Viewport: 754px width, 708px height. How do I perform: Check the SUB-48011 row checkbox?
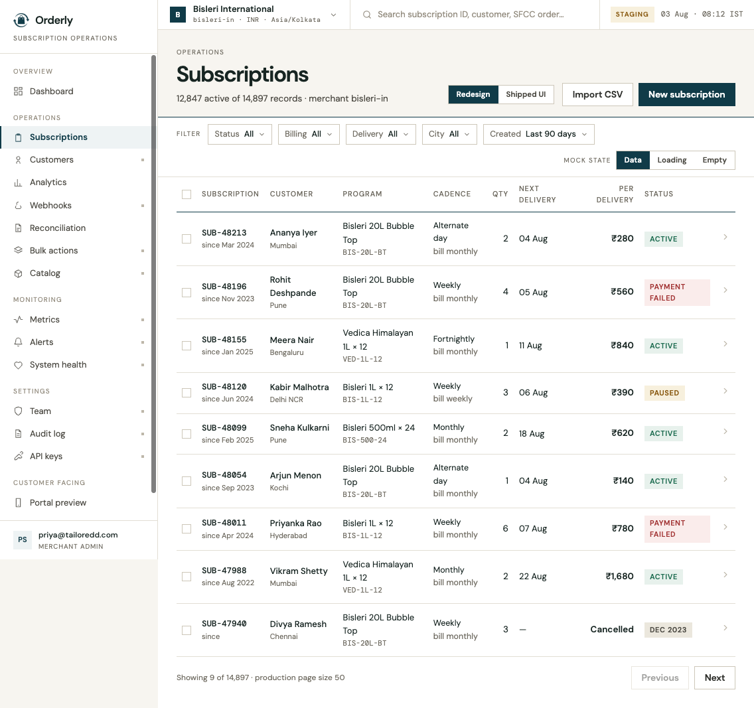click(187, 529)
